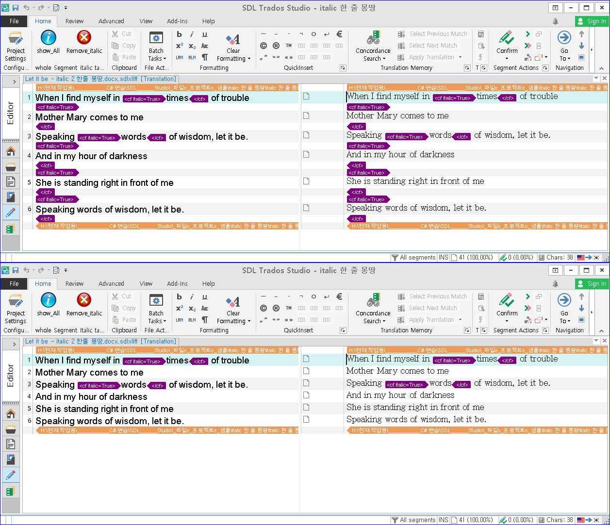The width and height of the screenshot is (610, 525).
Task: Select document tab 'Let it be' in upper window
Action: 101,79
